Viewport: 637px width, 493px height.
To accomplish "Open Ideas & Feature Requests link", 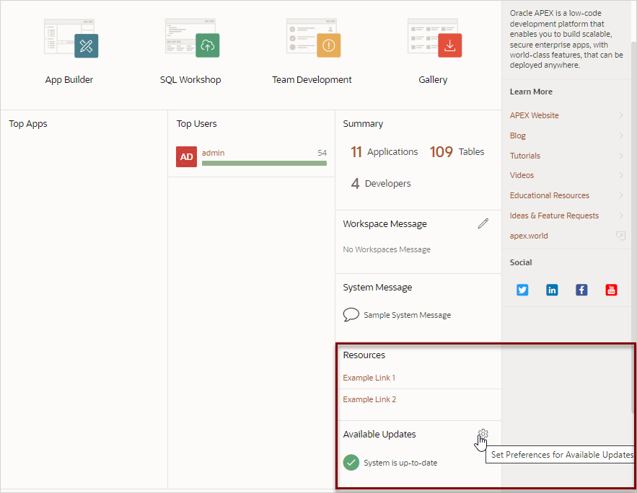I will tap(554, 216).
